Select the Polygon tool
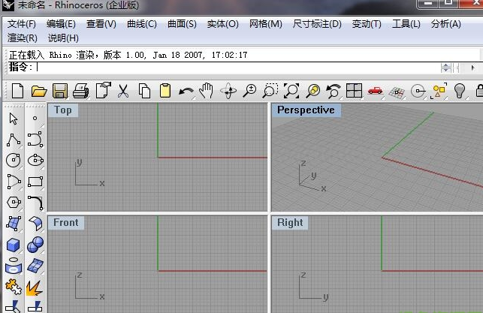The width and height of the screenshot is (483, 313). 14,203
